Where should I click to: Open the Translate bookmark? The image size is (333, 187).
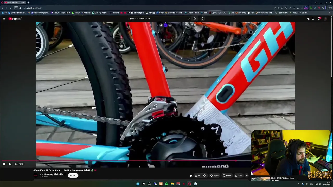[x=114, y=13]
